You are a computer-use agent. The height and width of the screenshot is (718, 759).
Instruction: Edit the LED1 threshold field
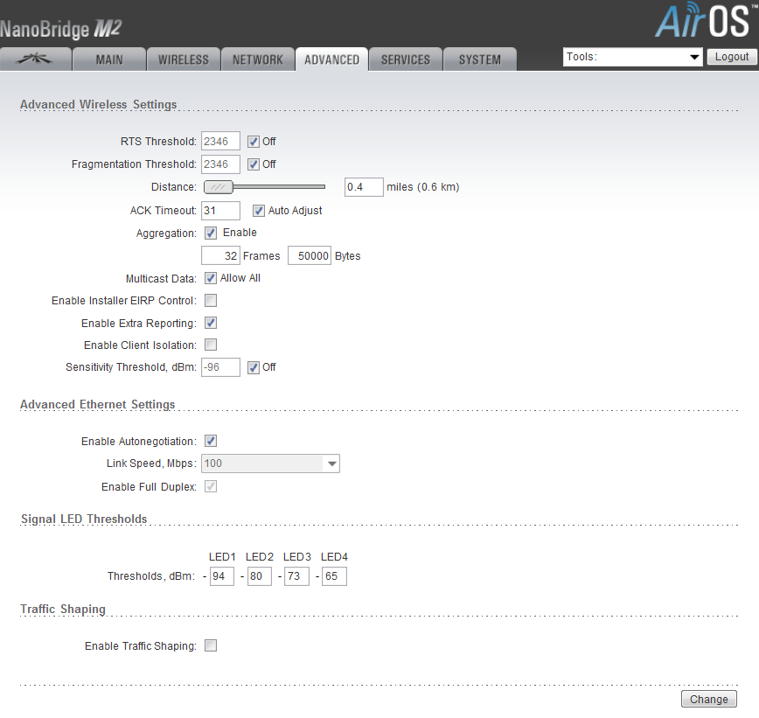click(222, 576)
